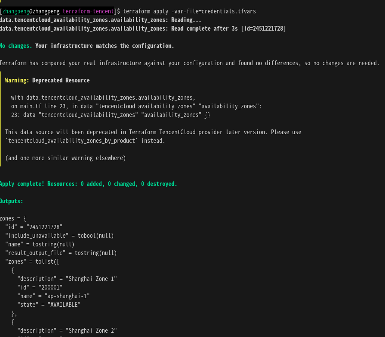Screen dimensions: 385x337
Task: Click the description 'Shanghai Zone 2' line
Action: [67, 331]
